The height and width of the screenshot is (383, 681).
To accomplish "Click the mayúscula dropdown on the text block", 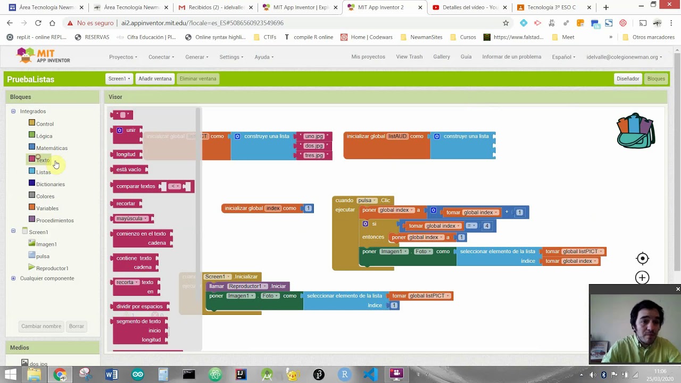I will 131,219.
